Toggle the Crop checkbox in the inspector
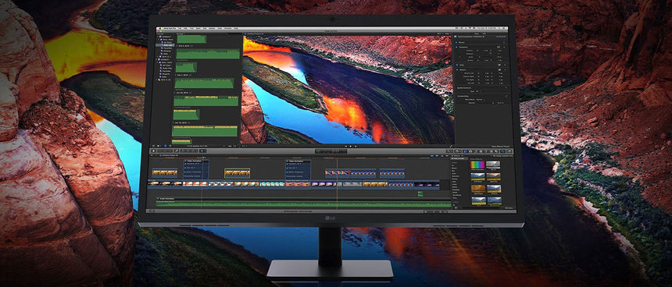The height and width of the screenshot is (287, 672). click(x=457, y=65)
